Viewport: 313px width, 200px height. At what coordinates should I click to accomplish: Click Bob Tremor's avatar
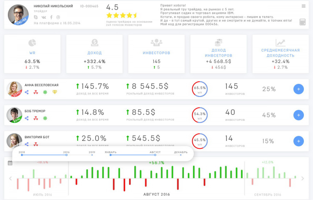[14, 115]
